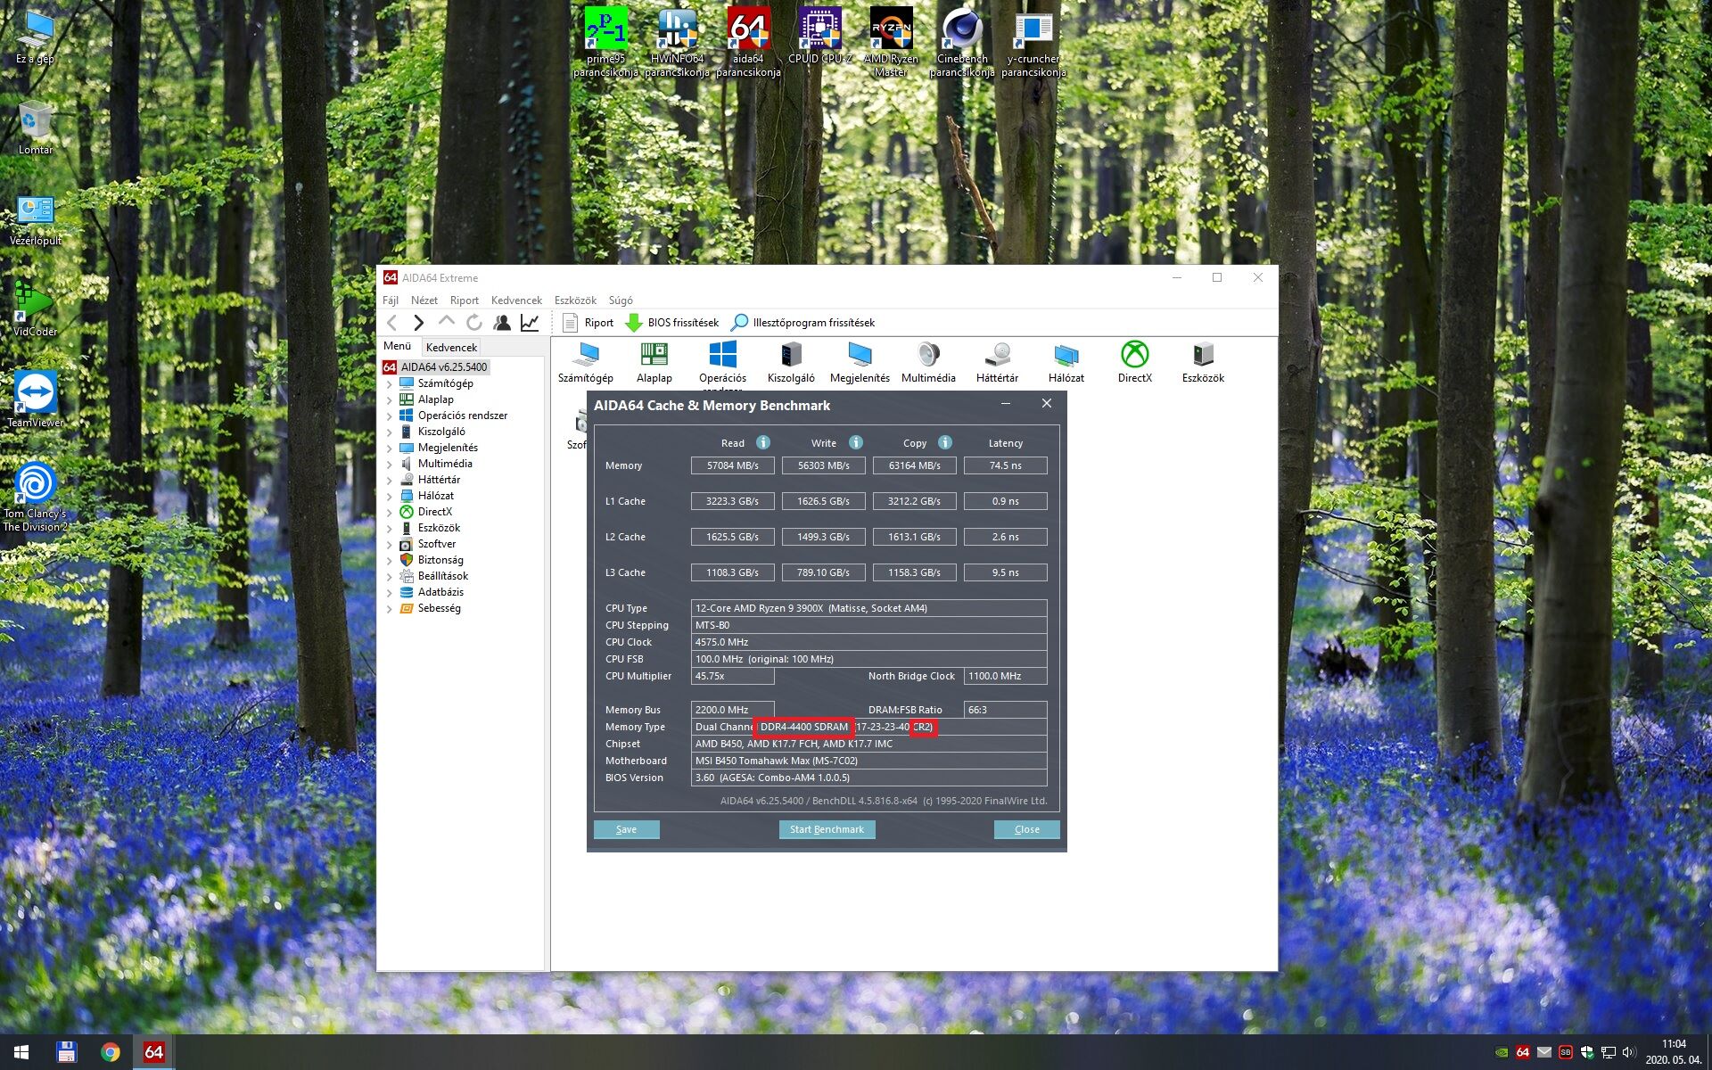The width and height of the screenshot is (1712, 1070).
Task: Click BIOS frissítések toolbar button
Action: pos(672,323)
